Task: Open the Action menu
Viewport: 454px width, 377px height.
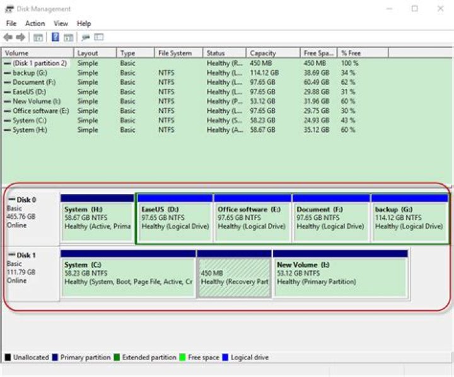Action: point(35,23)
